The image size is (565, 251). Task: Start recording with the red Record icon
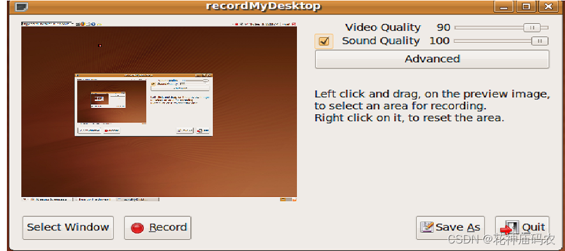click(137, 228)
